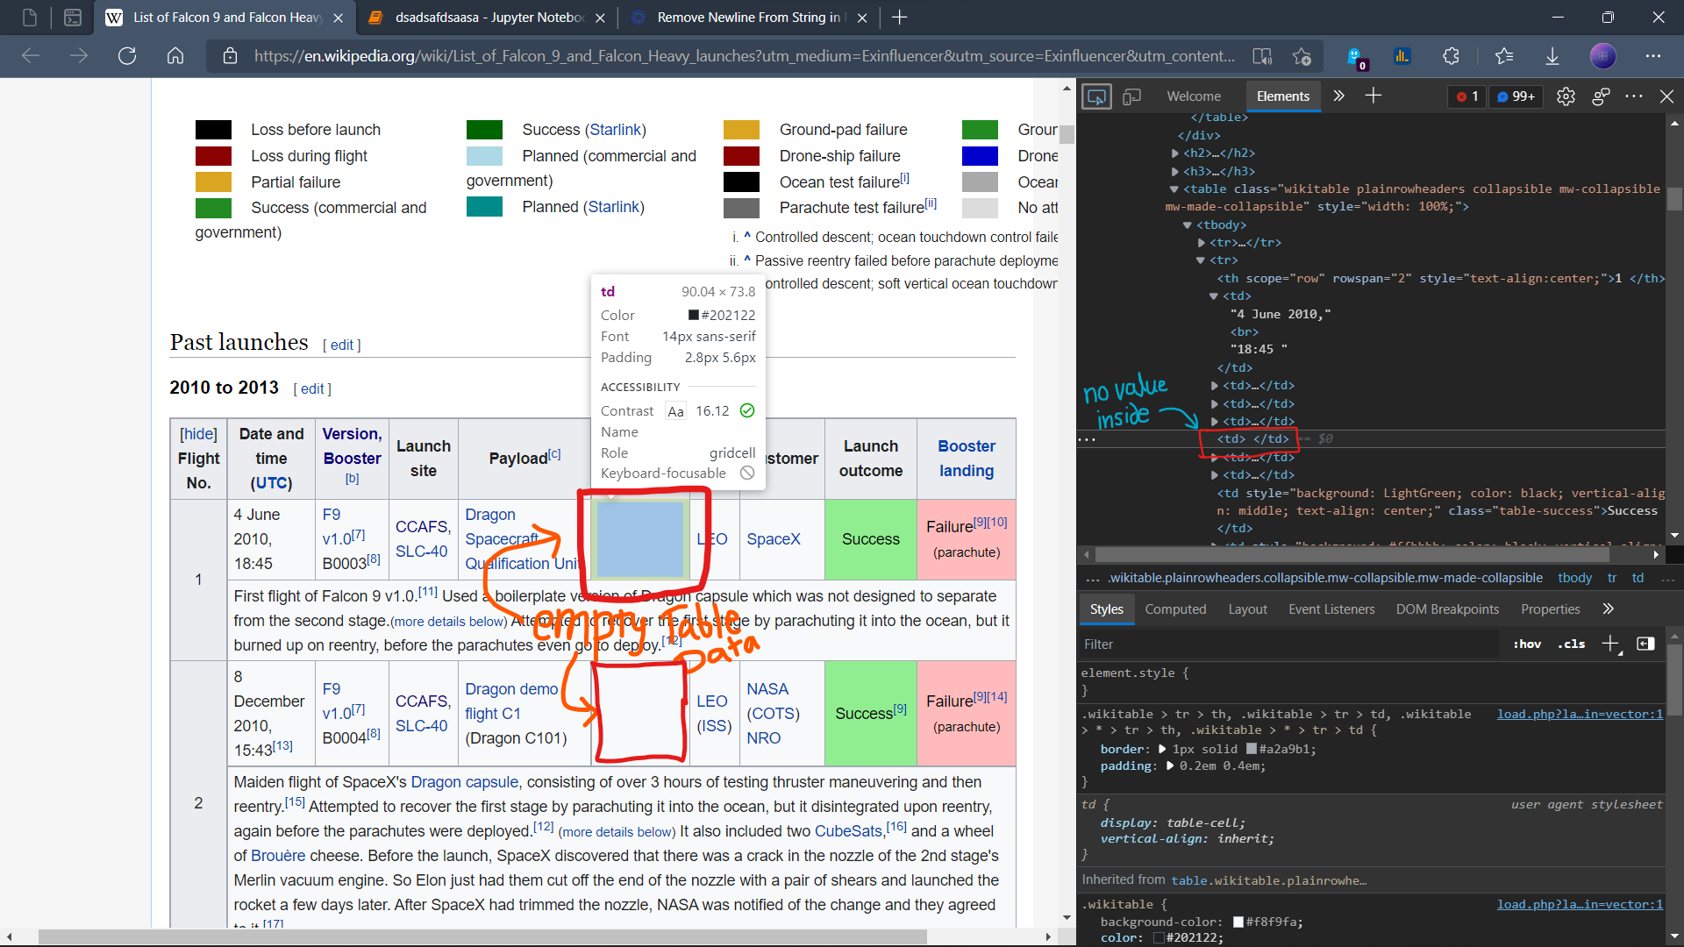Open DevTools settings gear
1684x947 pixels.
(x=1566, y=96)
